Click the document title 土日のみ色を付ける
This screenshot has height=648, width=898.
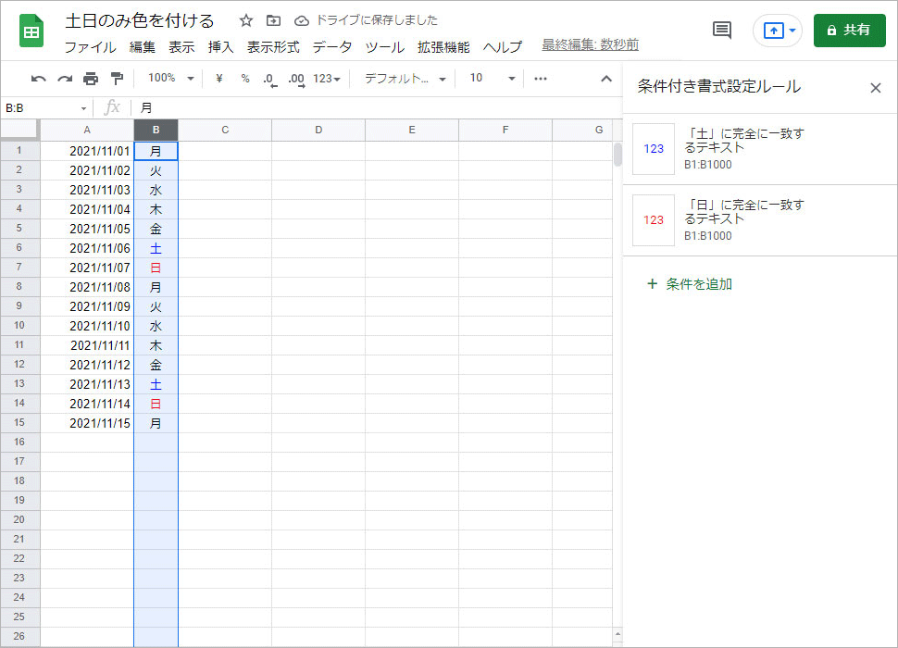coord(140,21)
